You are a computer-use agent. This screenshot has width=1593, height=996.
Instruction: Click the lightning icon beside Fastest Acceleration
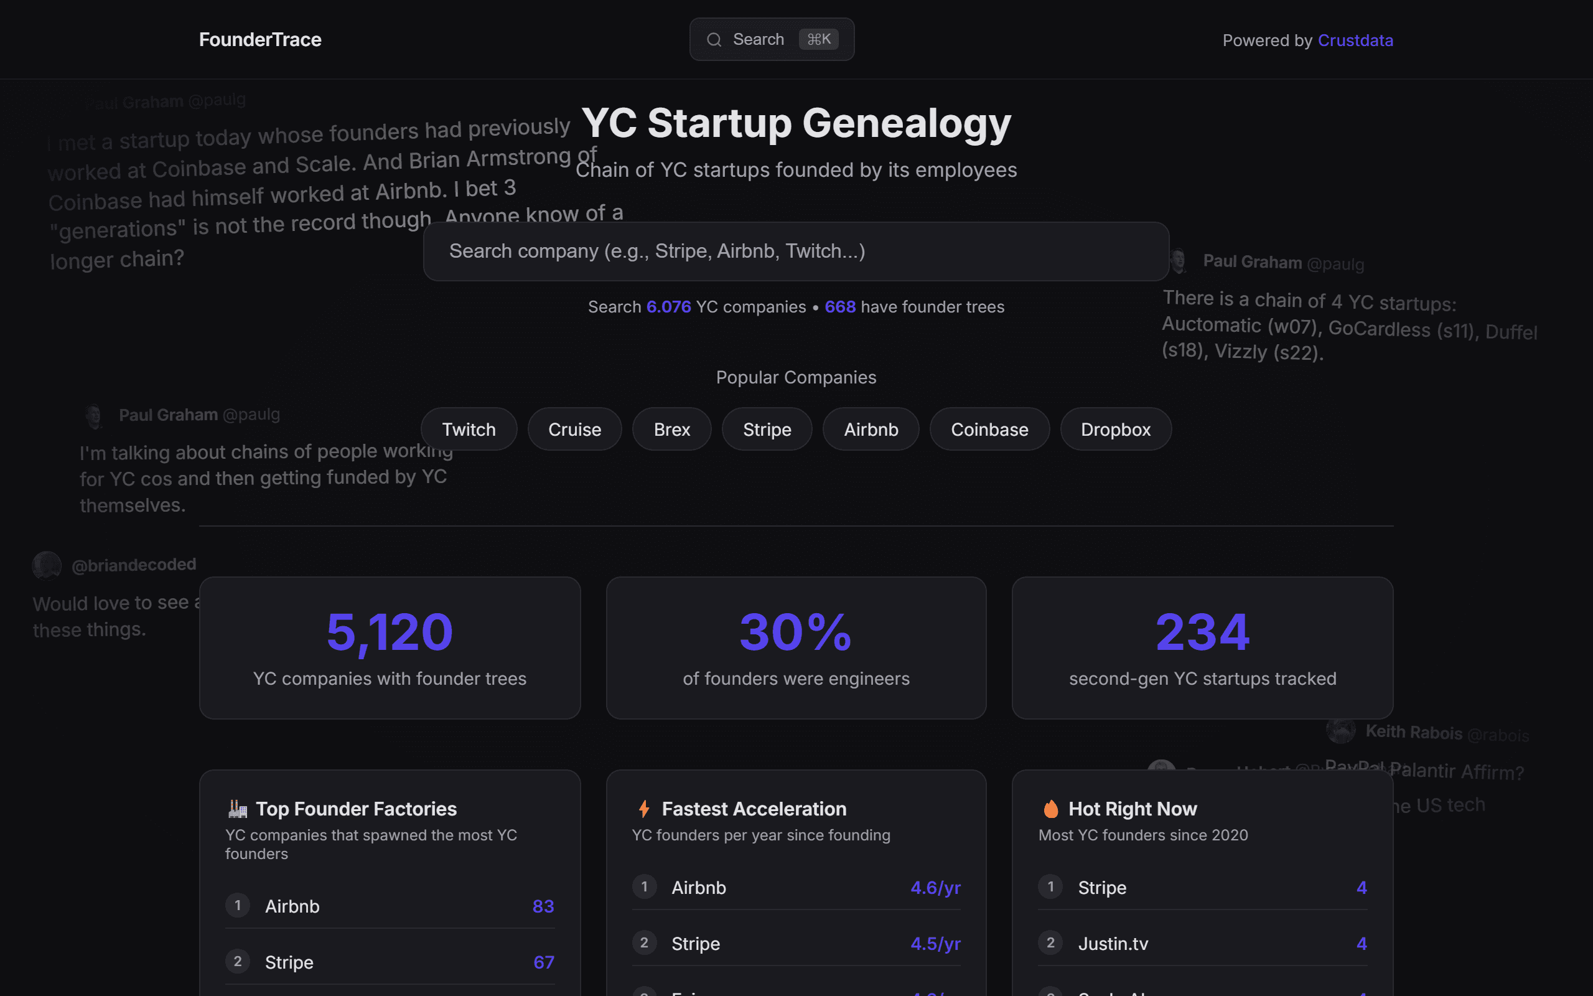644,808
